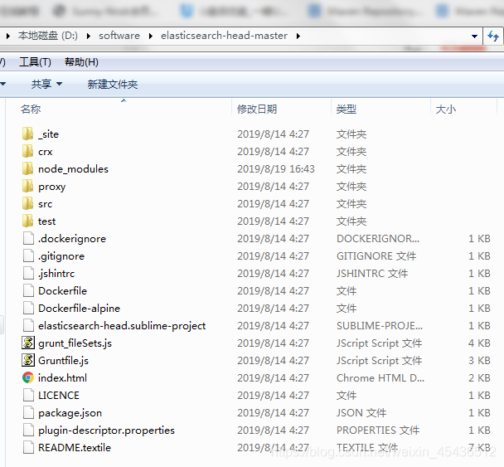Screen dimensions: 504x467
Task: Click the 4 KB size cell
Action: pyautogui.click(x=479, y=343)
